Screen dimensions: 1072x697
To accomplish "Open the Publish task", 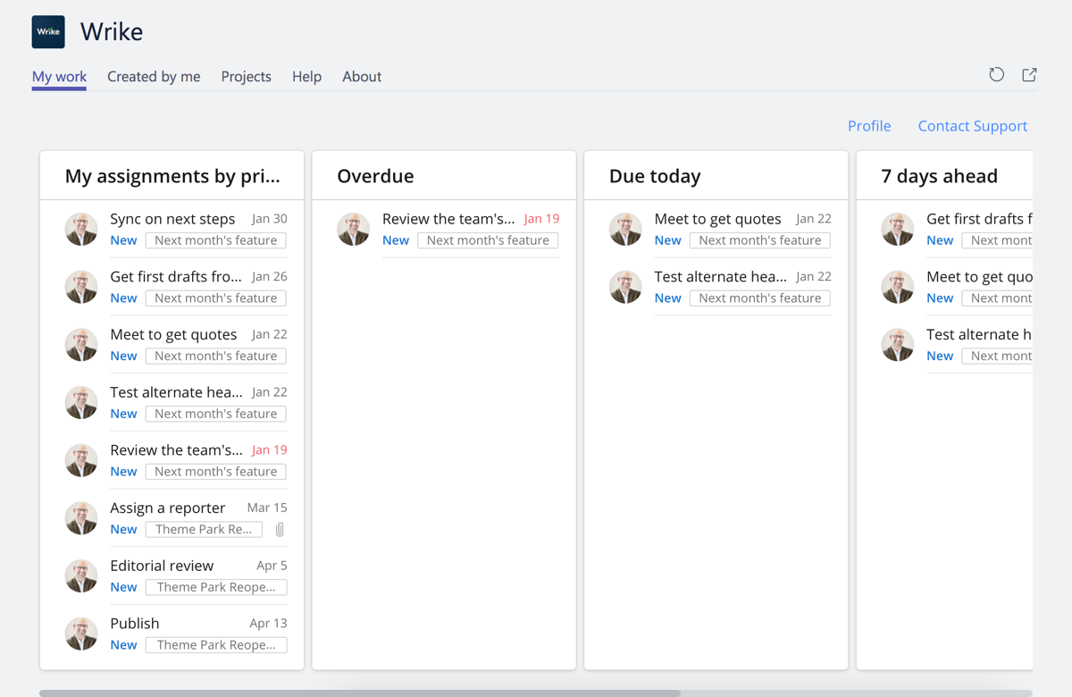I will point(135,624).
